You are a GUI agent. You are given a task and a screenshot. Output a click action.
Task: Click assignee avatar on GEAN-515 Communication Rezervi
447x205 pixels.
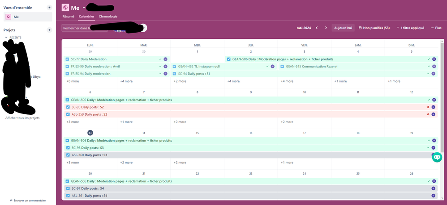[x=434, y=66]
